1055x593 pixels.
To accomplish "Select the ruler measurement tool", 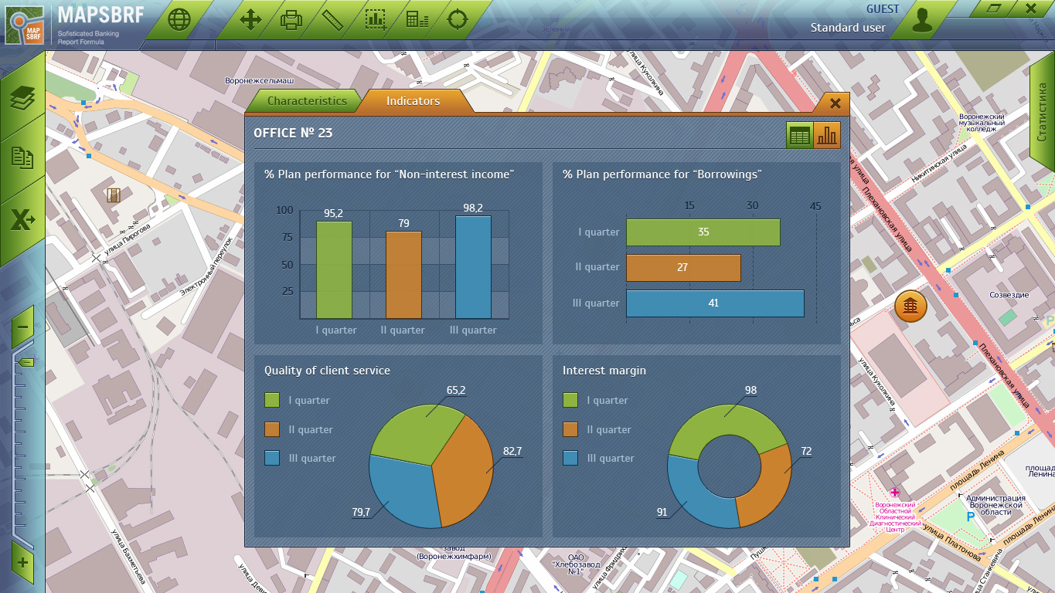I will (333, 20).
